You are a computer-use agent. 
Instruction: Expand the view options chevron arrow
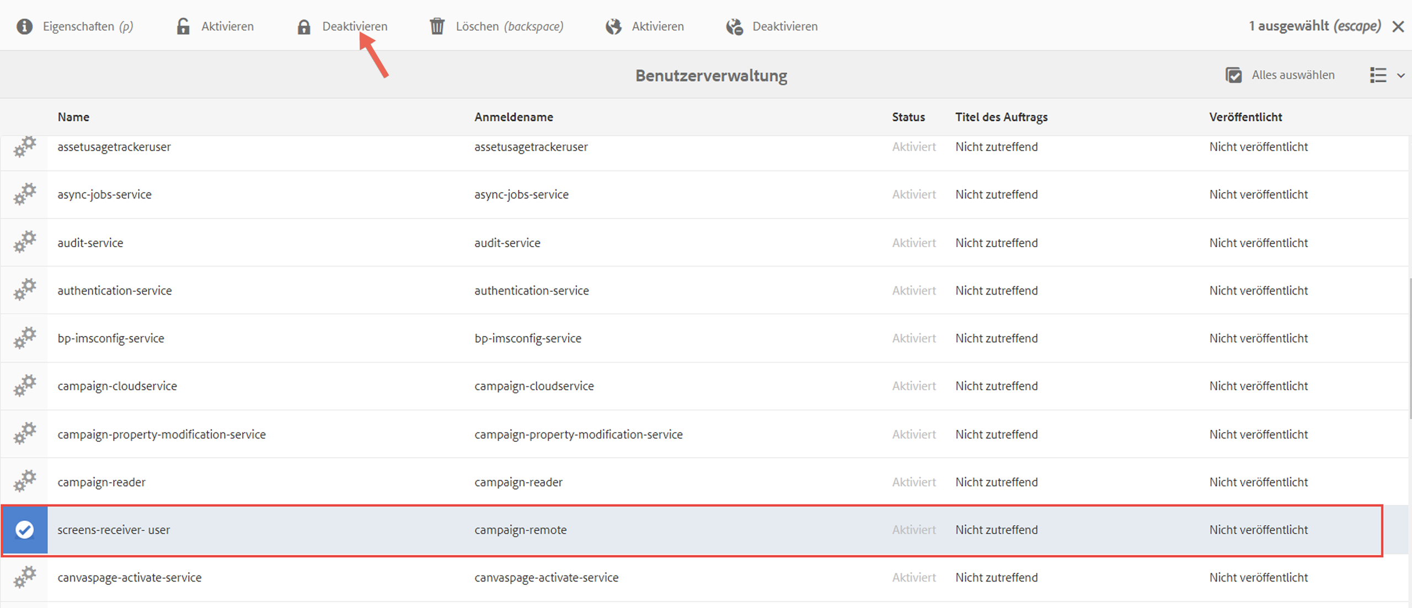pos(1401,76)
